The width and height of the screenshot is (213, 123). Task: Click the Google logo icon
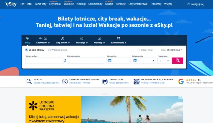[x=181, y=82]
